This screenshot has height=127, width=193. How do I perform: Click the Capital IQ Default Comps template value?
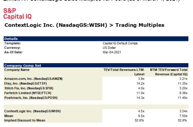(120, 44)
